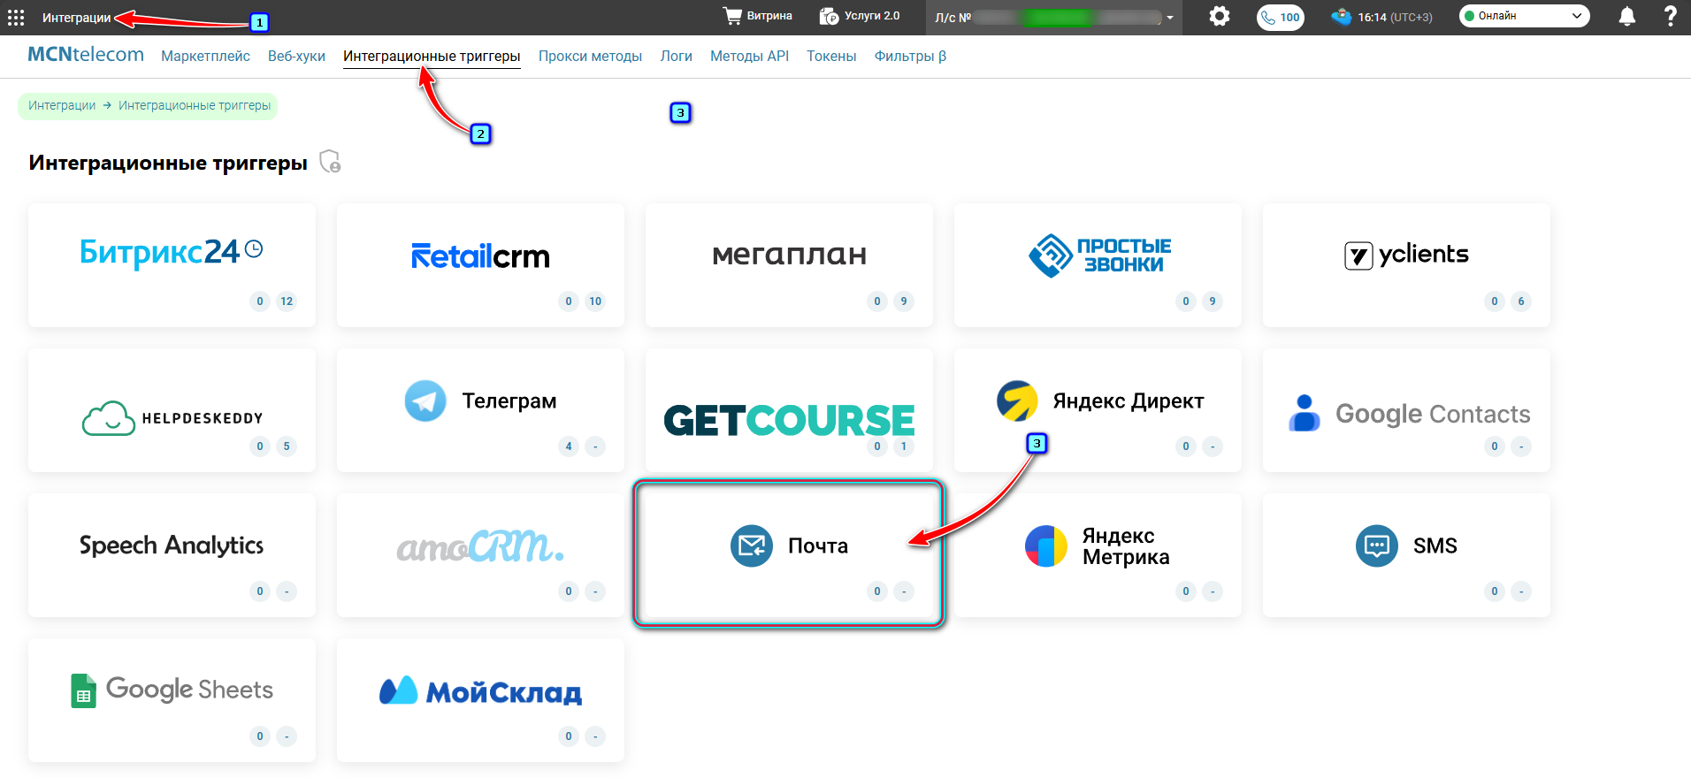
Task: Open Фильтры β tab
Action: tap(910, 56)
